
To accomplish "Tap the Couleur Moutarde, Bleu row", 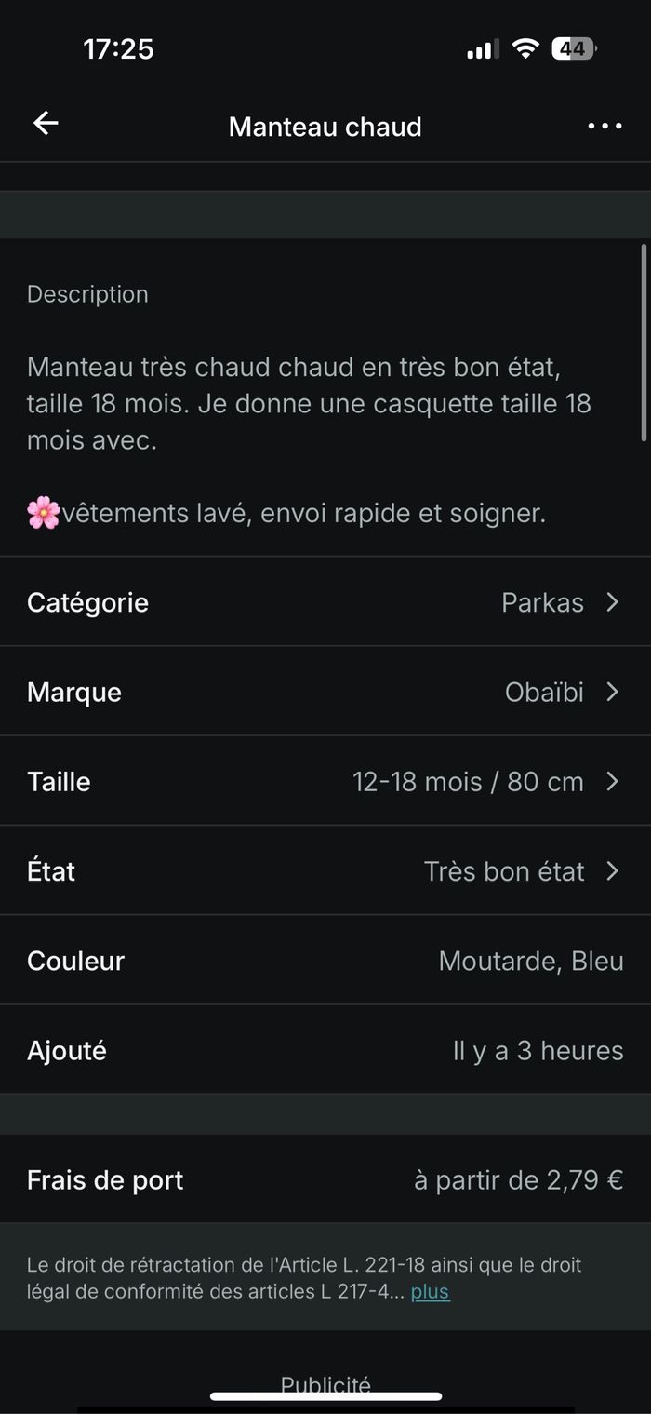I will [x=325, y=961].
